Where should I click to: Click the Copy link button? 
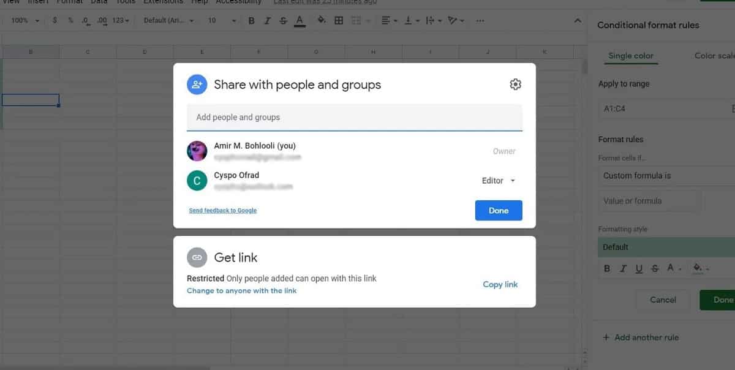click(x=500, y=284)
